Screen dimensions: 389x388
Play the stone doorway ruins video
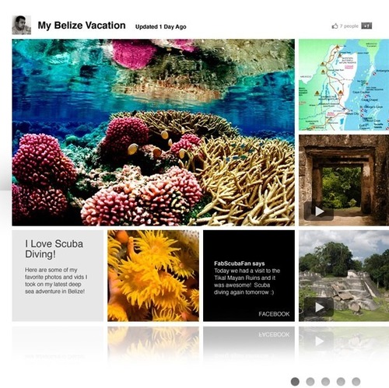(319, 211)
